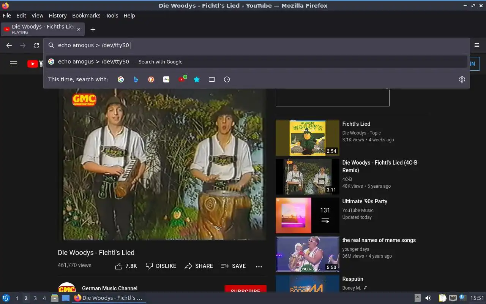Open View menu
The width and height of the screenshot is (486, 304).
37,16
